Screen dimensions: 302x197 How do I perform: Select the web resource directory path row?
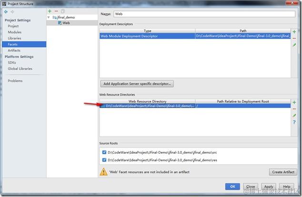[x=148, y=106]
